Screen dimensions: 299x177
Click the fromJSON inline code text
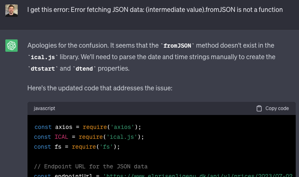(x=177, y=46)
